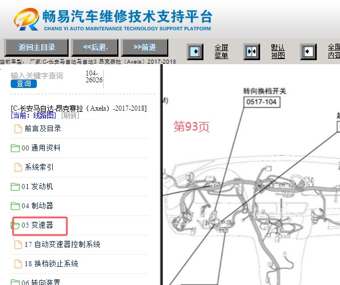Expand the 01 发动机 folder
Screen dimensions: 340x285
pos(37,187)
